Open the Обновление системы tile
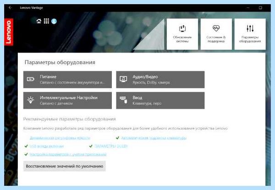The height and width of the screenshot is (190, 275). coord(182,34)
